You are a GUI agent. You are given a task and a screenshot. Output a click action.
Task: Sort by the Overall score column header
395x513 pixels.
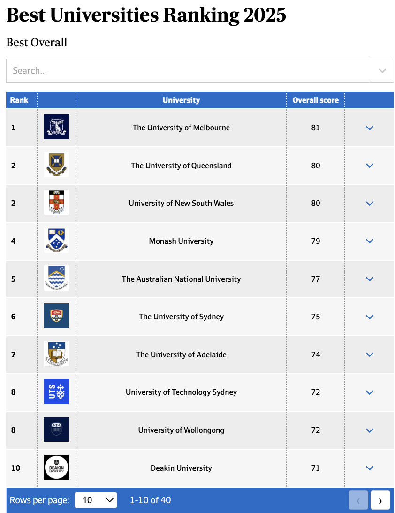coord(315,100)
